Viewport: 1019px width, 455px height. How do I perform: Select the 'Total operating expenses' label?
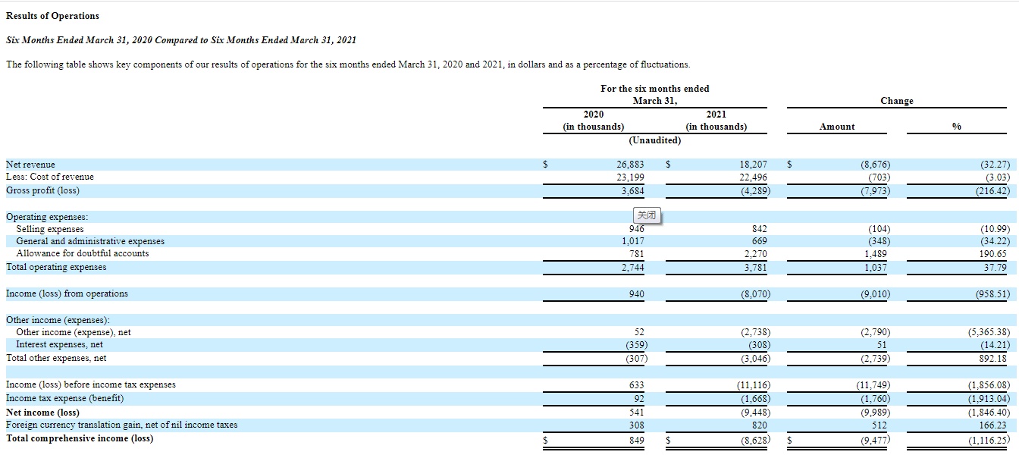[x=56, y=267]
